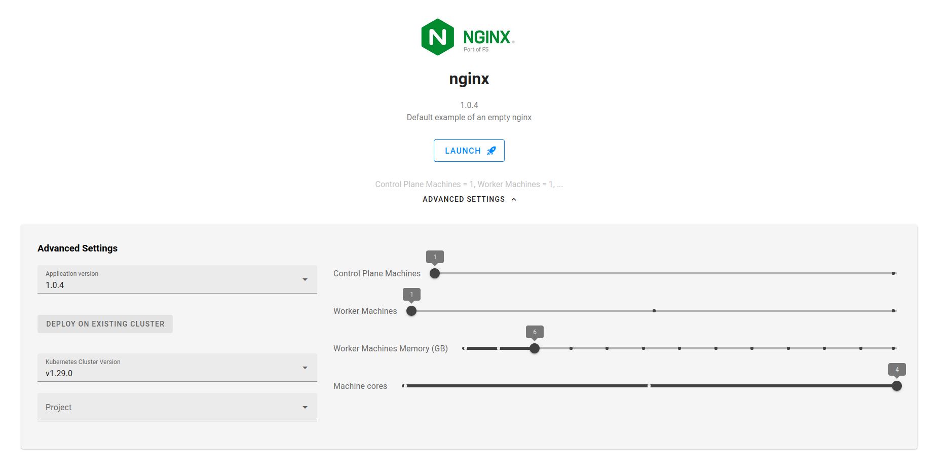Click the Advanced Settings chevron-up icon
The width and height of the screenshot is (946, 470).
(x=514, y=199)
